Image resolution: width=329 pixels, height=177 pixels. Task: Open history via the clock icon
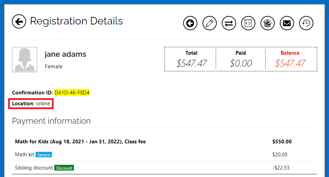click(x=306, y=23)
